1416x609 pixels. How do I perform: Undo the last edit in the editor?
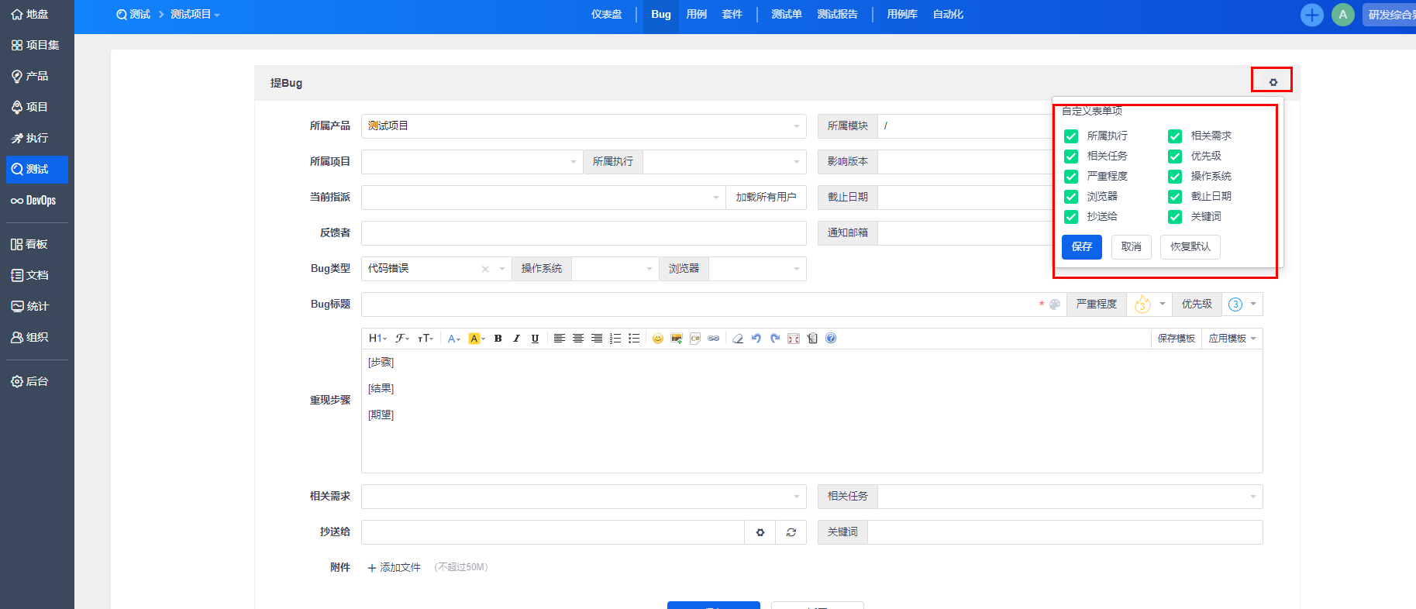pos(756,339)
